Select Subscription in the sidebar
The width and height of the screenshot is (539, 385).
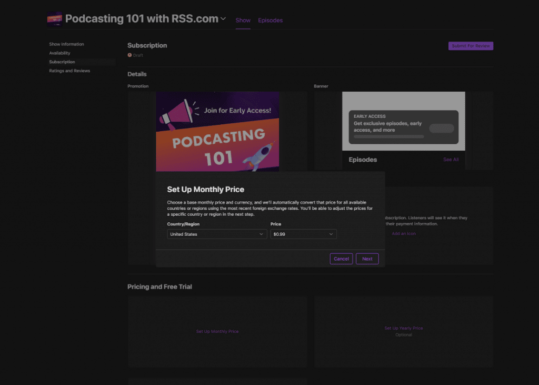click(x=62, y=62)
